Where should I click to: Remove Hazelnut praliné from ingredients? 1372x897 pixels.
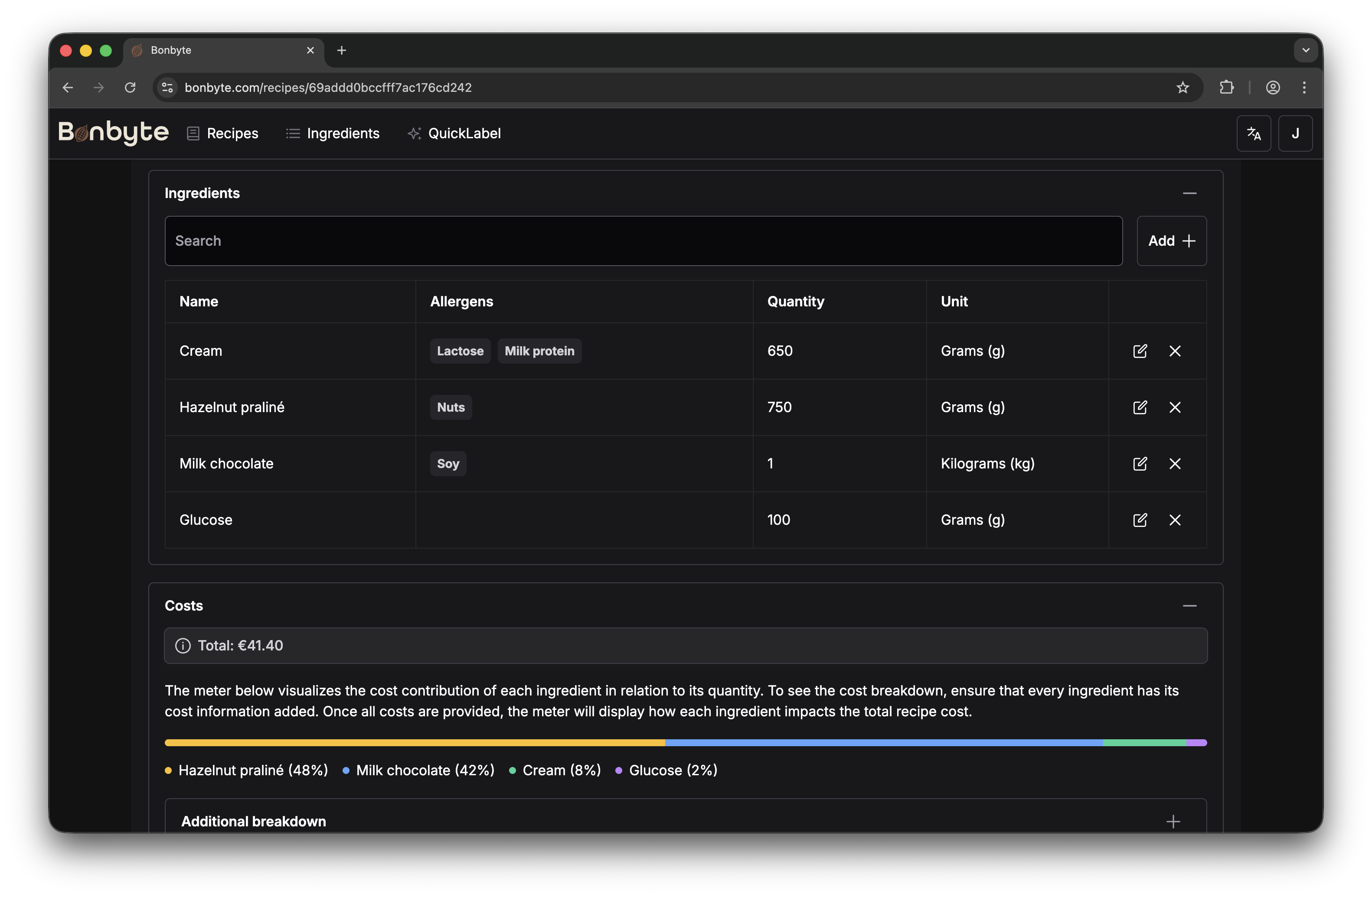click(1176, 407)
